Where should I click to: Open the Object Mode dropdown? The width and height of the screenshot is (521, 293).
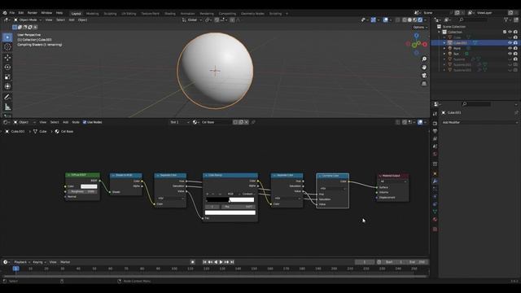tap(27, 20)
